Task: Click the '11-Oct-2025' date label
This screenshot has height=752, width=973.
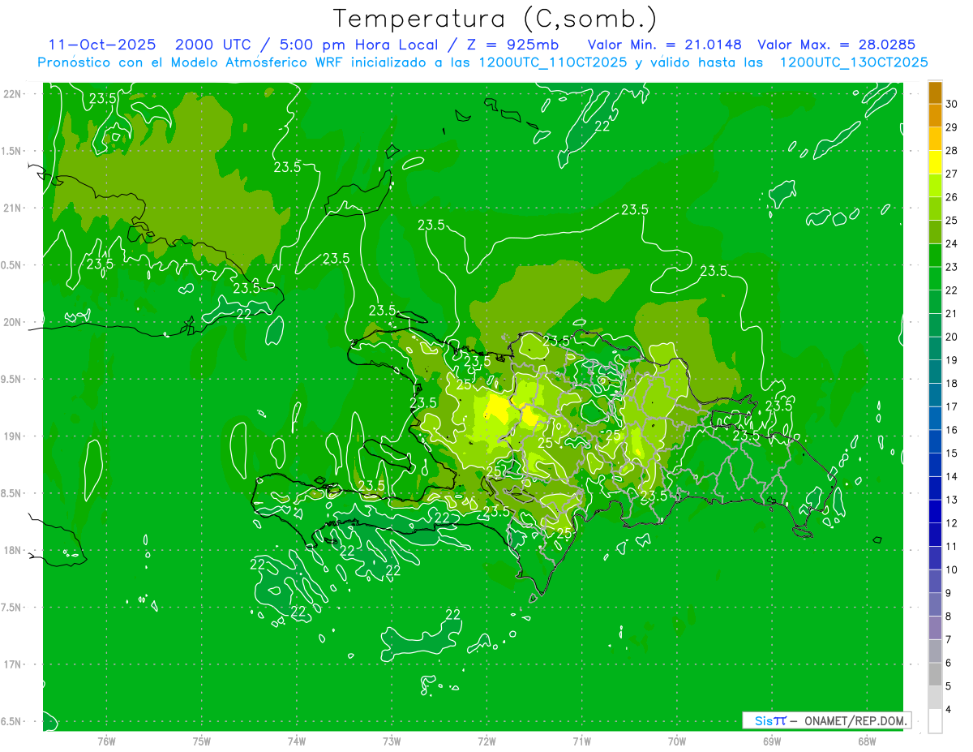Action: tap(102, 45)
